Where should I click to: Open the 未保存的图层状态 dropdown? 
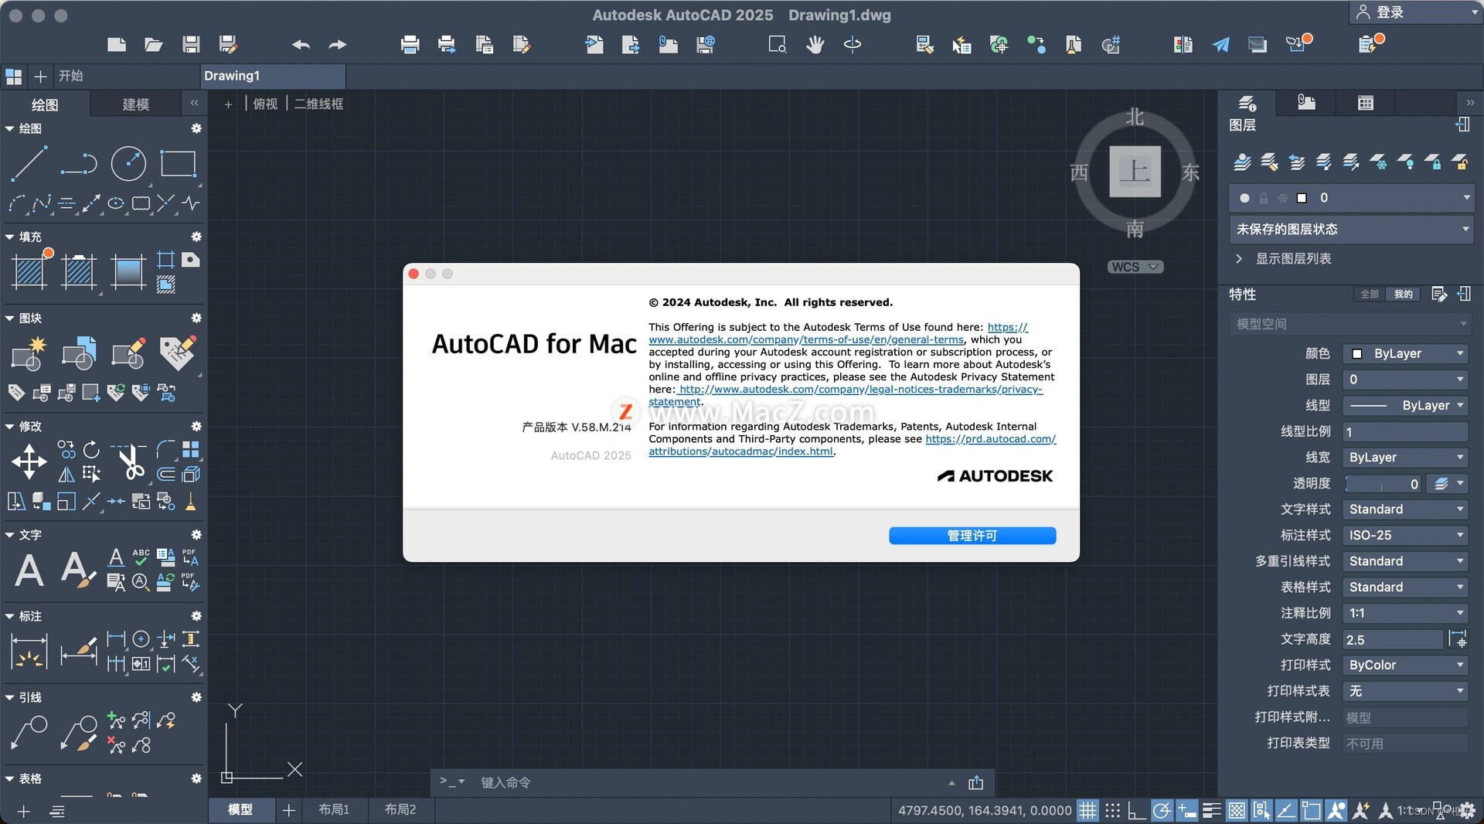coord(1351,229)
